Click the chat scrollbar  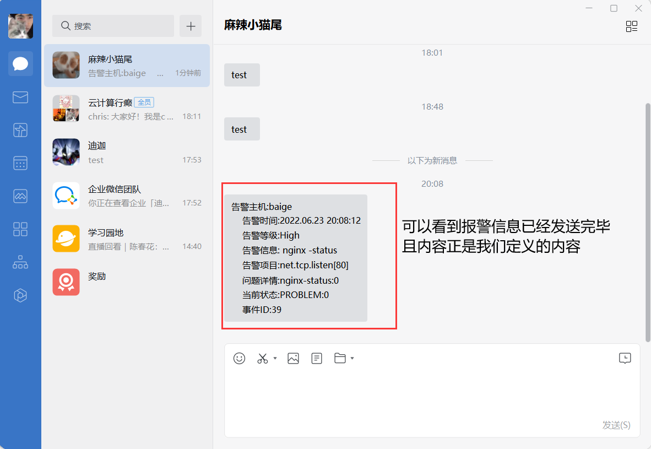(648, 222)
